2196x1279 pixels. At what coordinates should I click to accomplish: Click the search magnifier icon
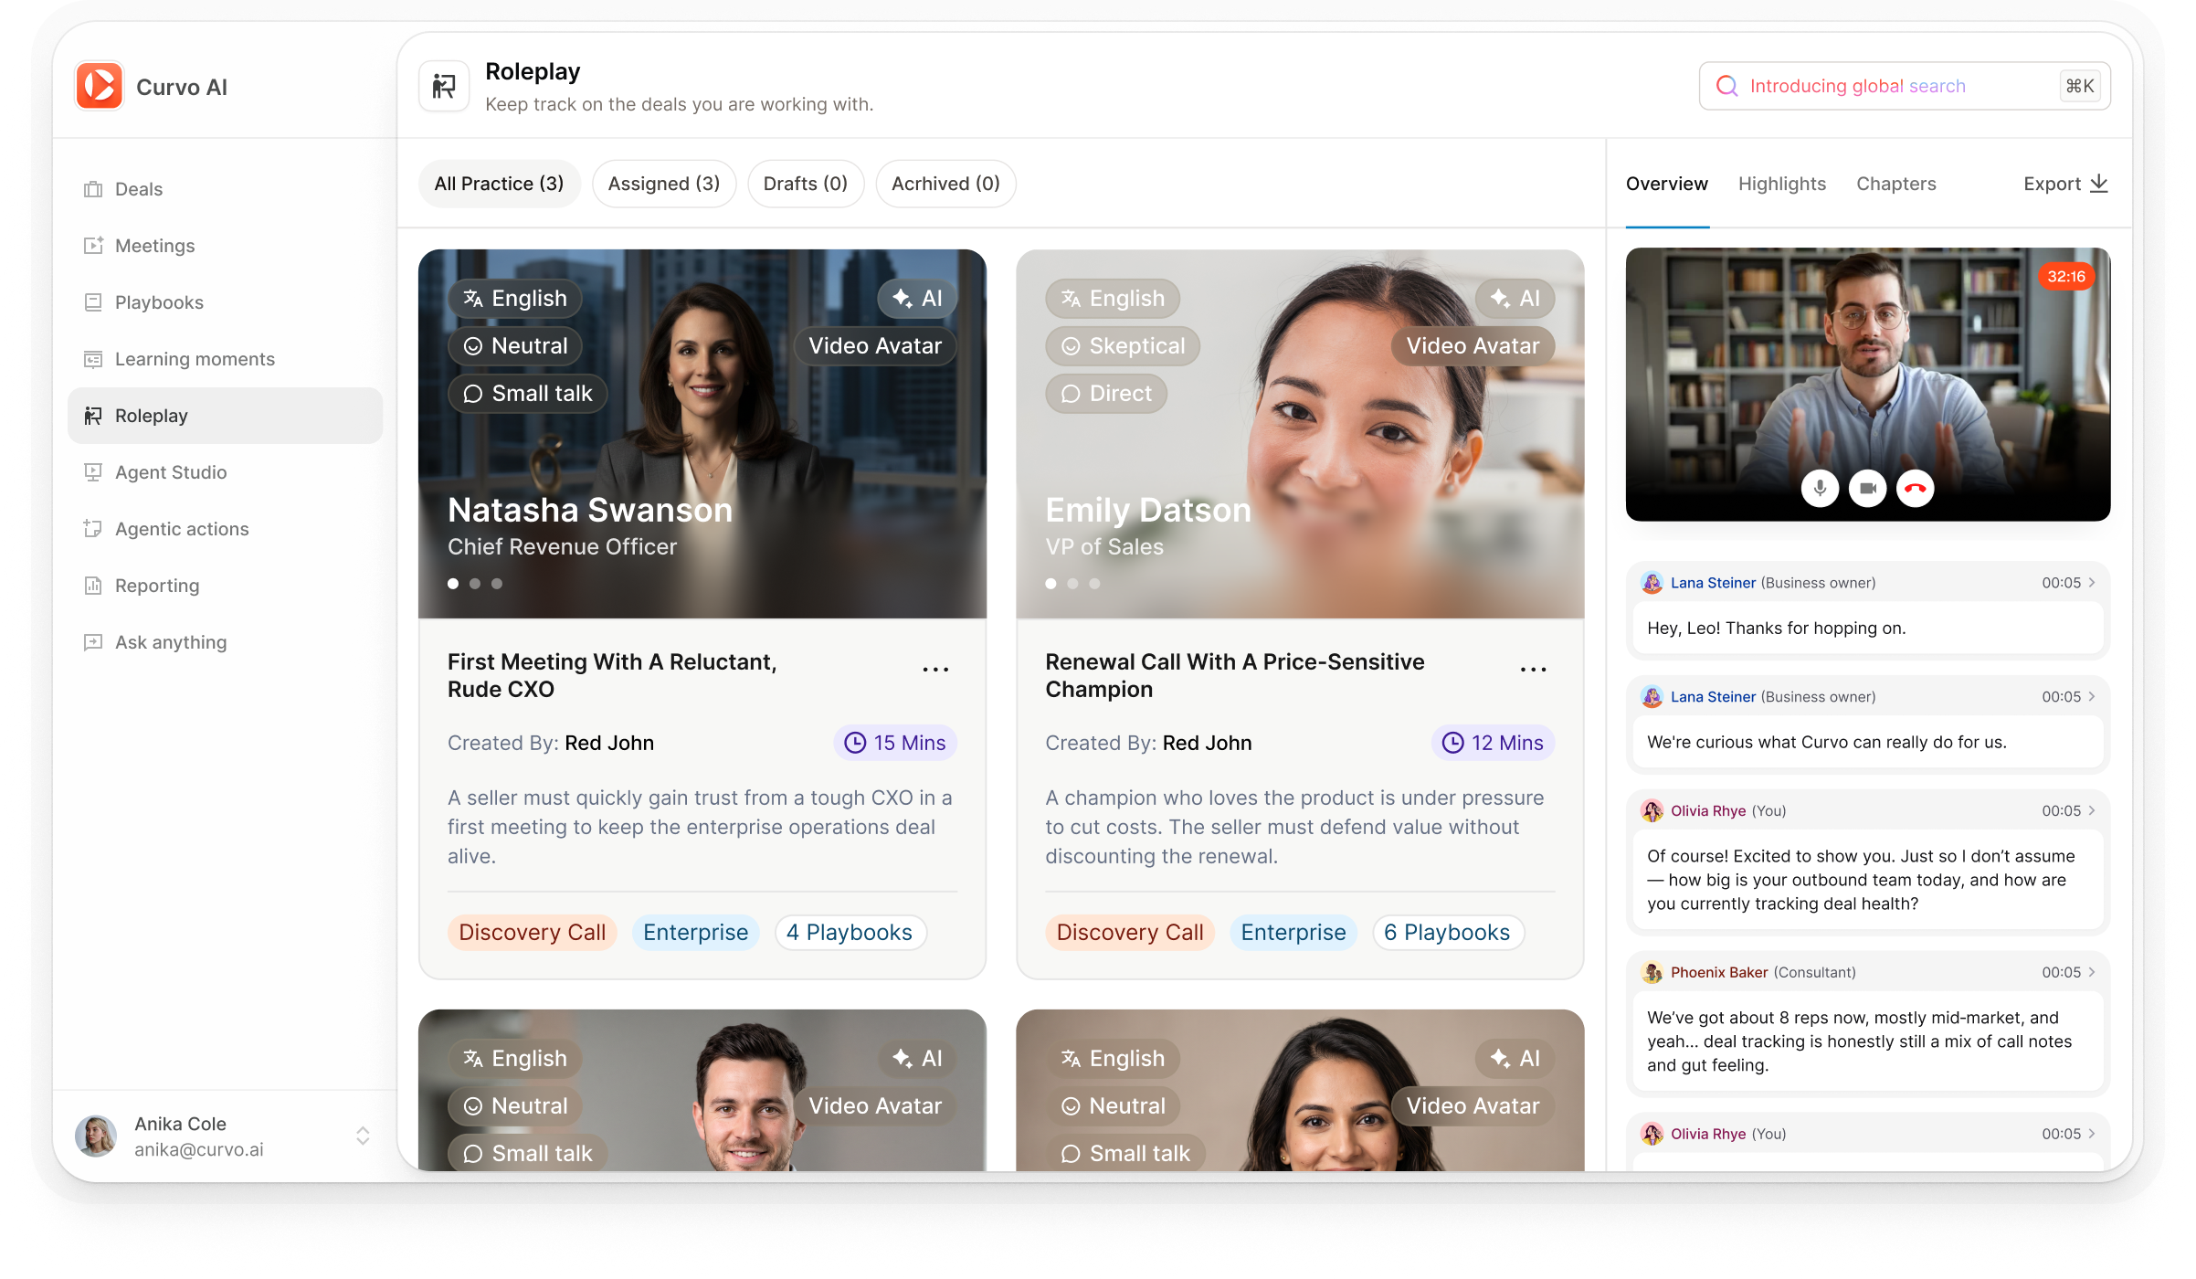click(1726, 86)
